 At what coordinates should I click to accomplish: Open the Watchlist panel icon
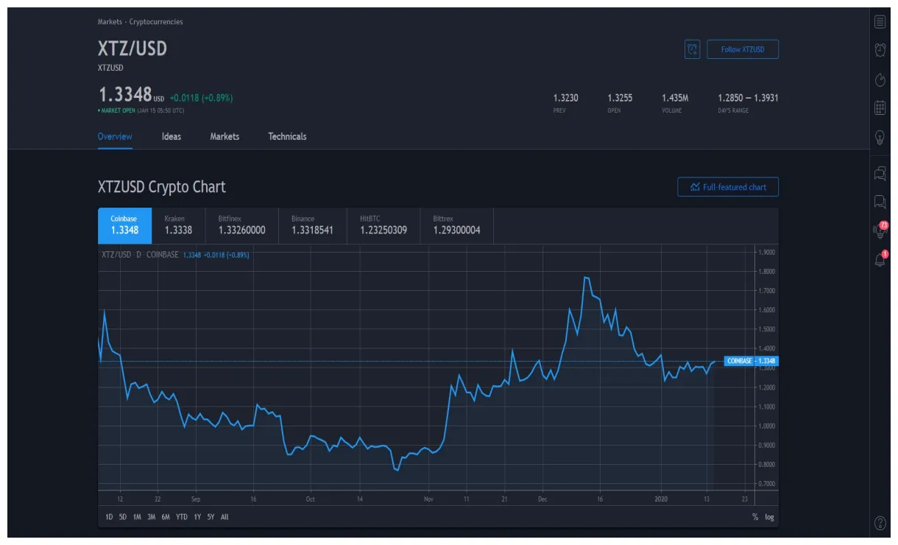click(x=880, y=21)
